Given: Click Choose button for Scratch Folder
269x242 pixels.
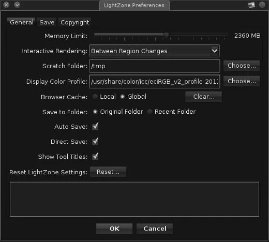Looking at the screenshot, I should pos(242,66).
